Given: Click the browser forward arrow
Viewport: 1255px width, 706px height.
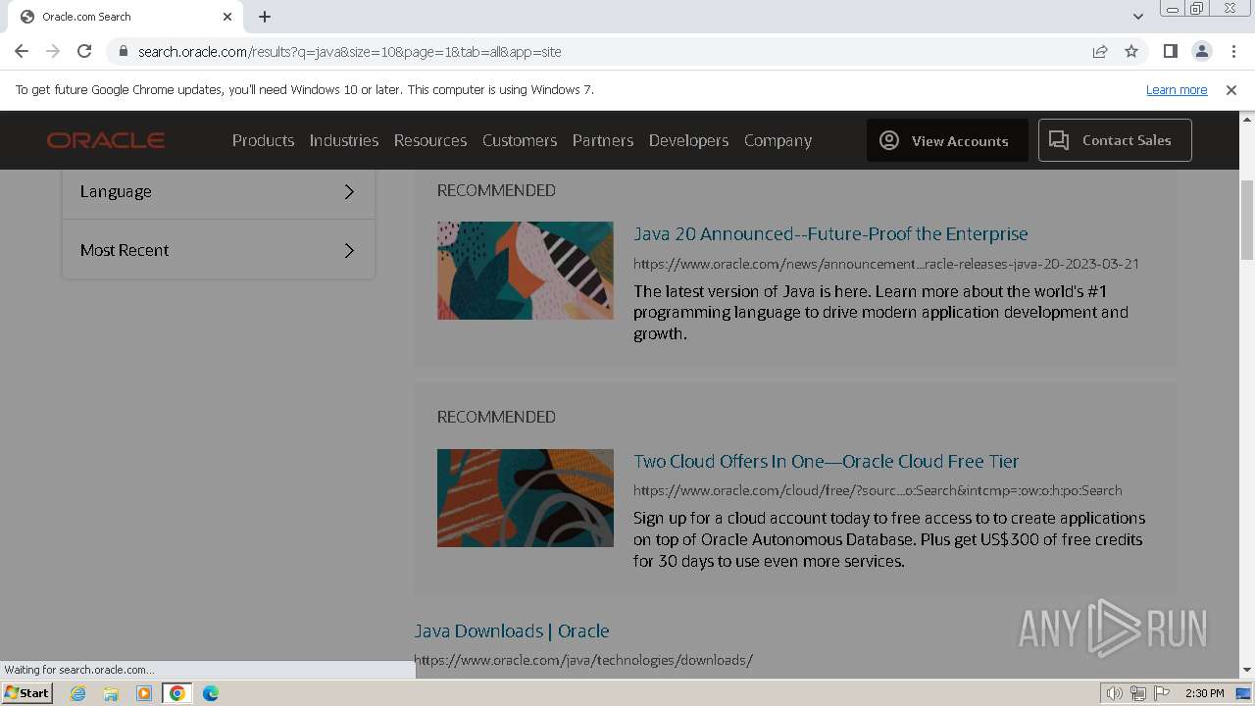Looking at the screenshot, I should (x=53, y=51).
